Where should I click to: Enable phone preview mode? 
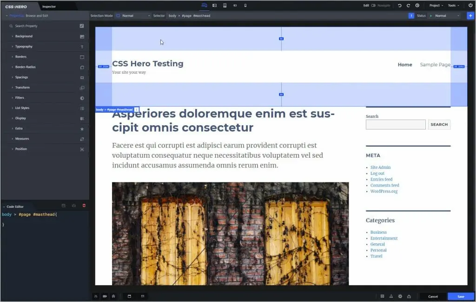pyautogui.click(x=245, y=6)
